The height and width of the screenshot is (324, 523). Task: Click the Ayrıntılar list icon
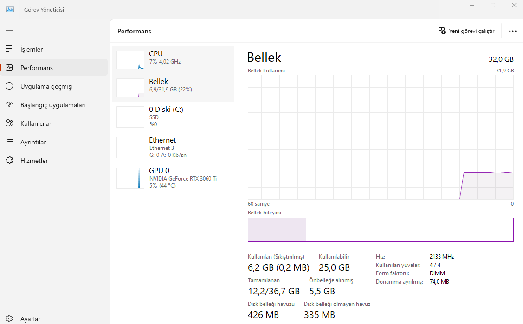(x=9, y=142)
